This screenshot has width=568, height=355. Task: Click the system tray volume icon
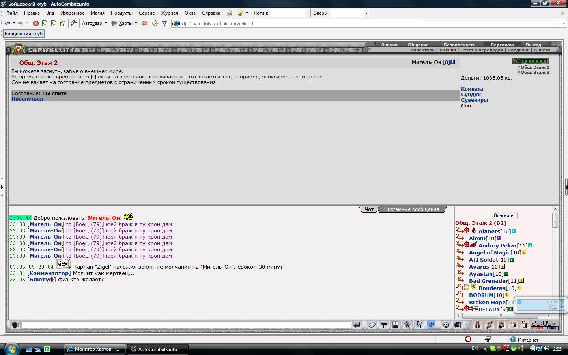tap(546, 349)
